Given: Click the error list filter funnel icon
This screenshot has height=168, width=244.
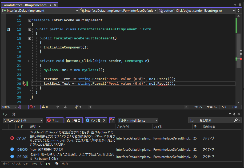Looking at the screenshot, I should tap(112, 120).
